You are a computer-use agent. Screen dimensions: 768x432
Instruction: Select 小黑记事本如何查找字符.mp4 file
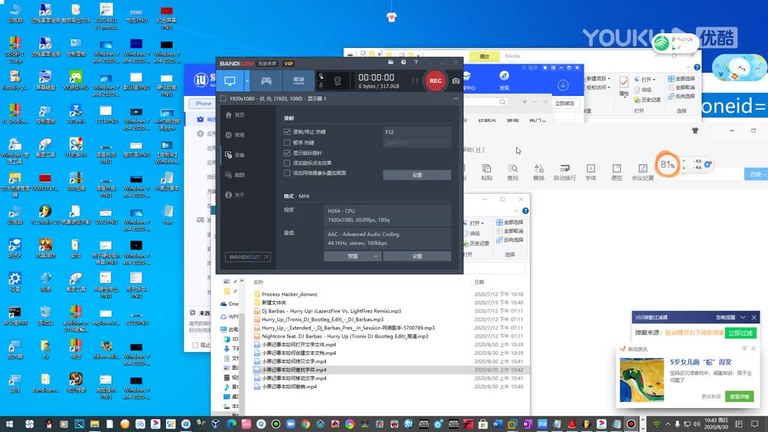point(294,370)
